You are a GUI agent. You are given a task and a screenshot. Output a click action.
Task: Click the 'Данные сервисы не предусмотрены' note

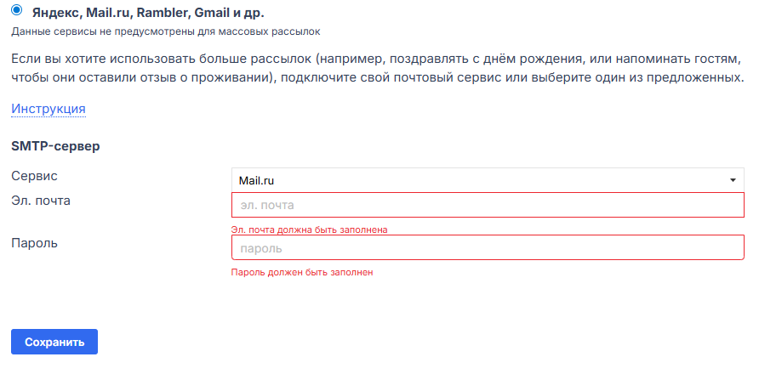click(x=167, y=31)
